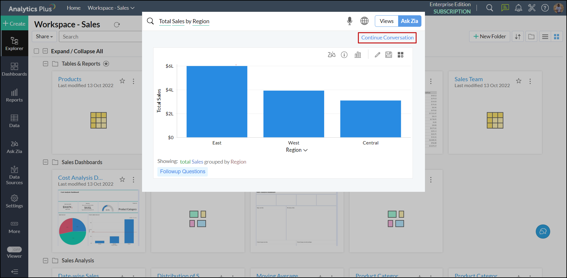Mark Products as favorite
This screenshot has width=567, height=278.
point(122,81)
